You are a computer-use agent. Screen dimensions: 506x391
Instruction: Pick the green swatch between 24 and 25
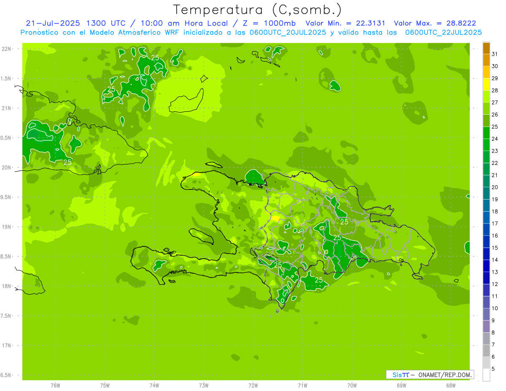point(486,133)
